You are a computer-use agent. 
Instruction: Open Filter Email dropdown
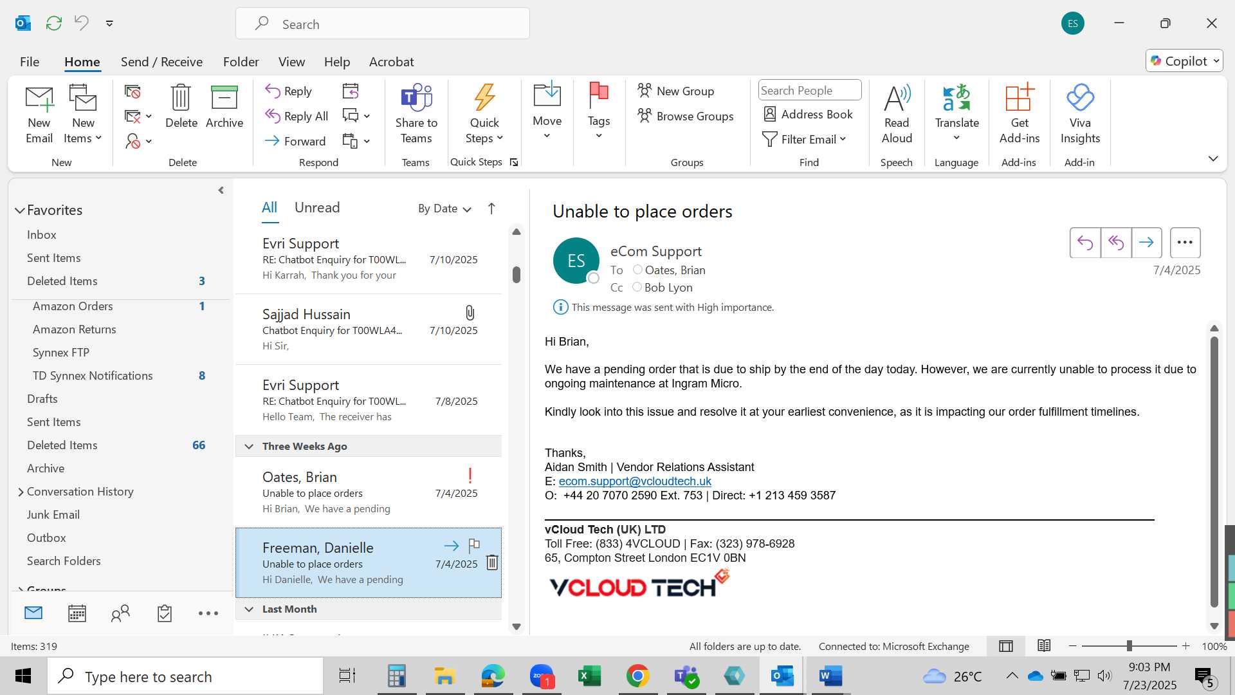pyautogui.click(x=804, y=140)
